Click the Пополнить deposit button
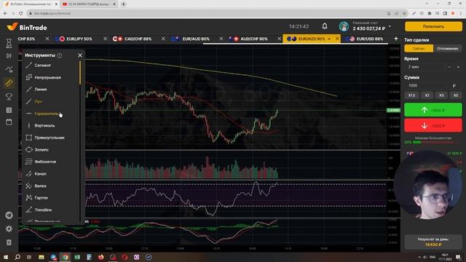Image resolution: width=466 pixels, height=262 pixels. [433, 26]
